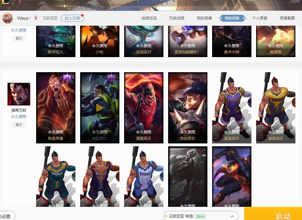The width and height of the screenshot is (302, 220).
Task: Open the 战绩总览 tab
Action: tap(149, 18)
